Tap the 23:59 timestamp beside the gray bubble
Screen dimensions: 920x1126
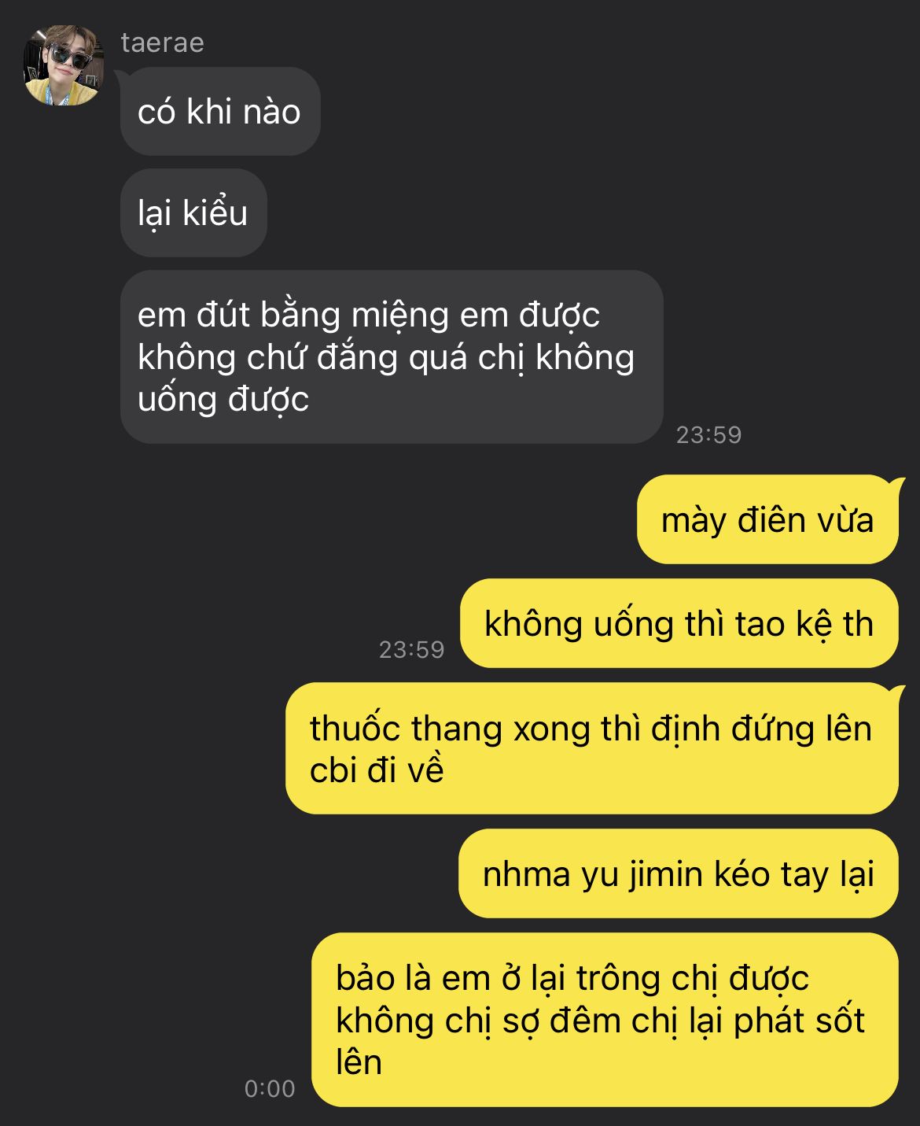709,434
